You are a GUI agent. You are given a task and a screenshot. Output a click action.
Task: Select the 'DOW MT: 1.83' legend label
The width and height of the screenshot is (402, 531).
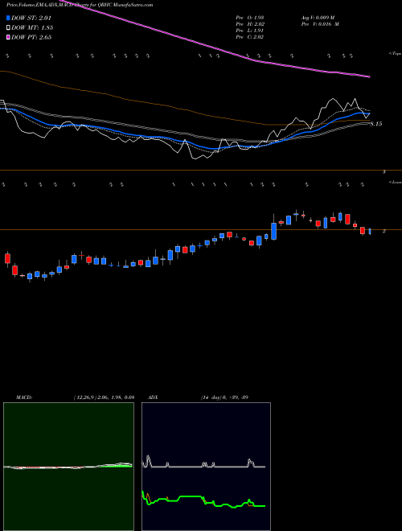tap(32, 27)
